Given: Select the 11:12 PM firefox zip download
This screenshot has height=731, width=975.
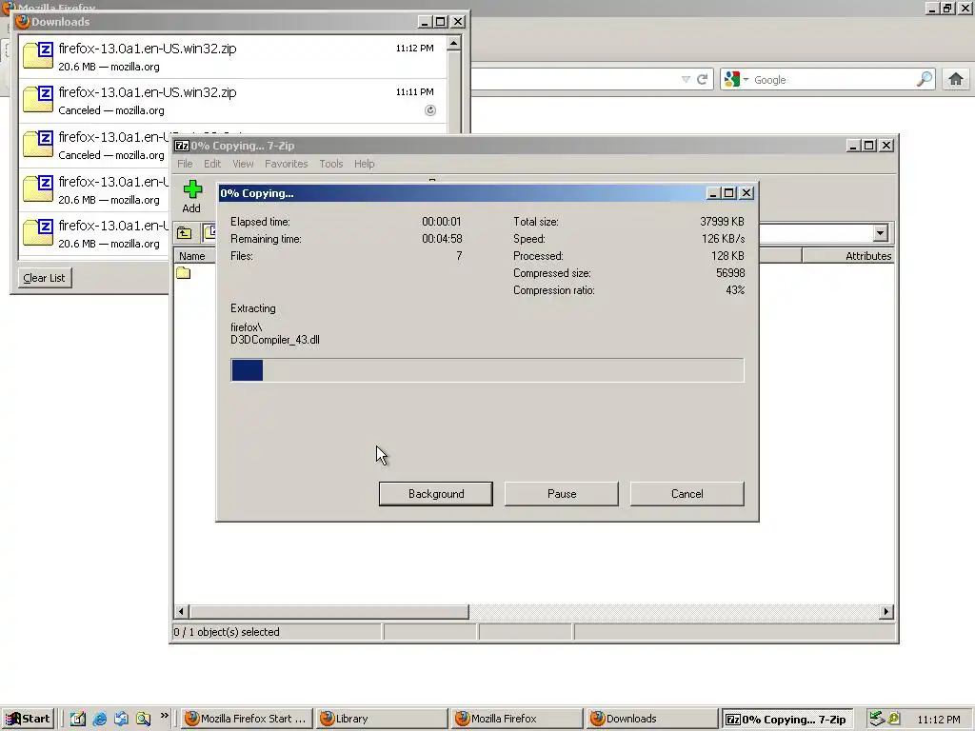Looking at the screenshot, I should click(232, 56).
